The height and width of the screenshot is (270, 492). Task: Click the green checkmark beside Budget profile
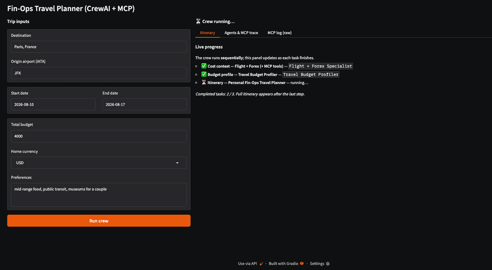click(x=204, y=74)
